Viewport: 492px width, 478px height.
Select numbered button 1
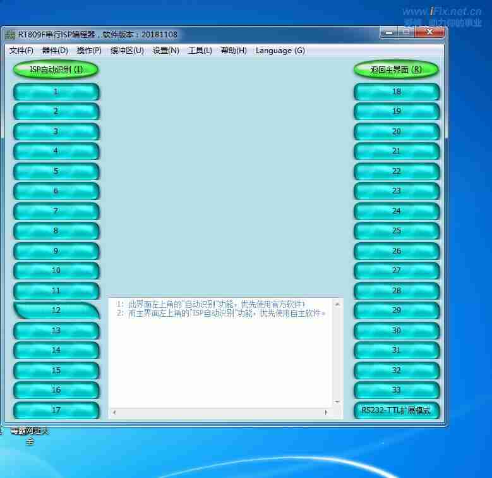pos(56,92)
